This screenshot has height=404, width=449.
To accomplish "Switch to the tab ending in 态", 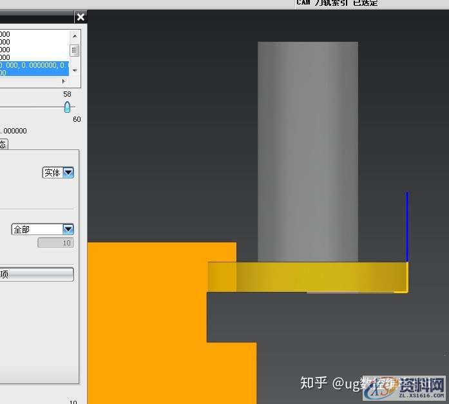I will 3,144.
